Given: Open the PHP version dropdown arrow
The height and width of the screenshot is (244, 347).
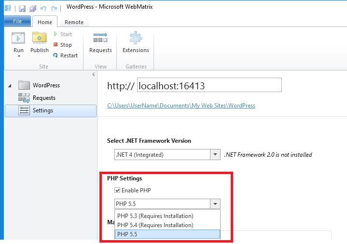Looking at the screenshot, I should point(215,204).
